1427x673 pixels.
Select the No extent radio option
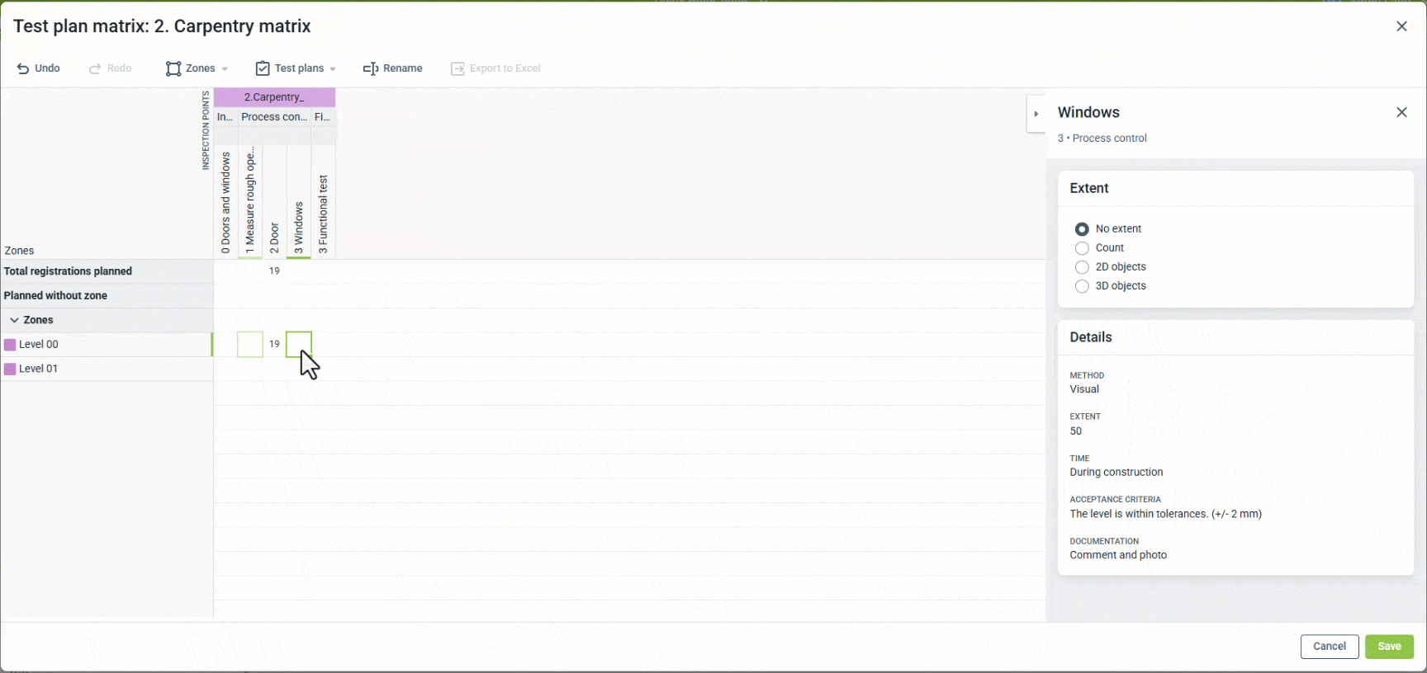click(1082, 229)
